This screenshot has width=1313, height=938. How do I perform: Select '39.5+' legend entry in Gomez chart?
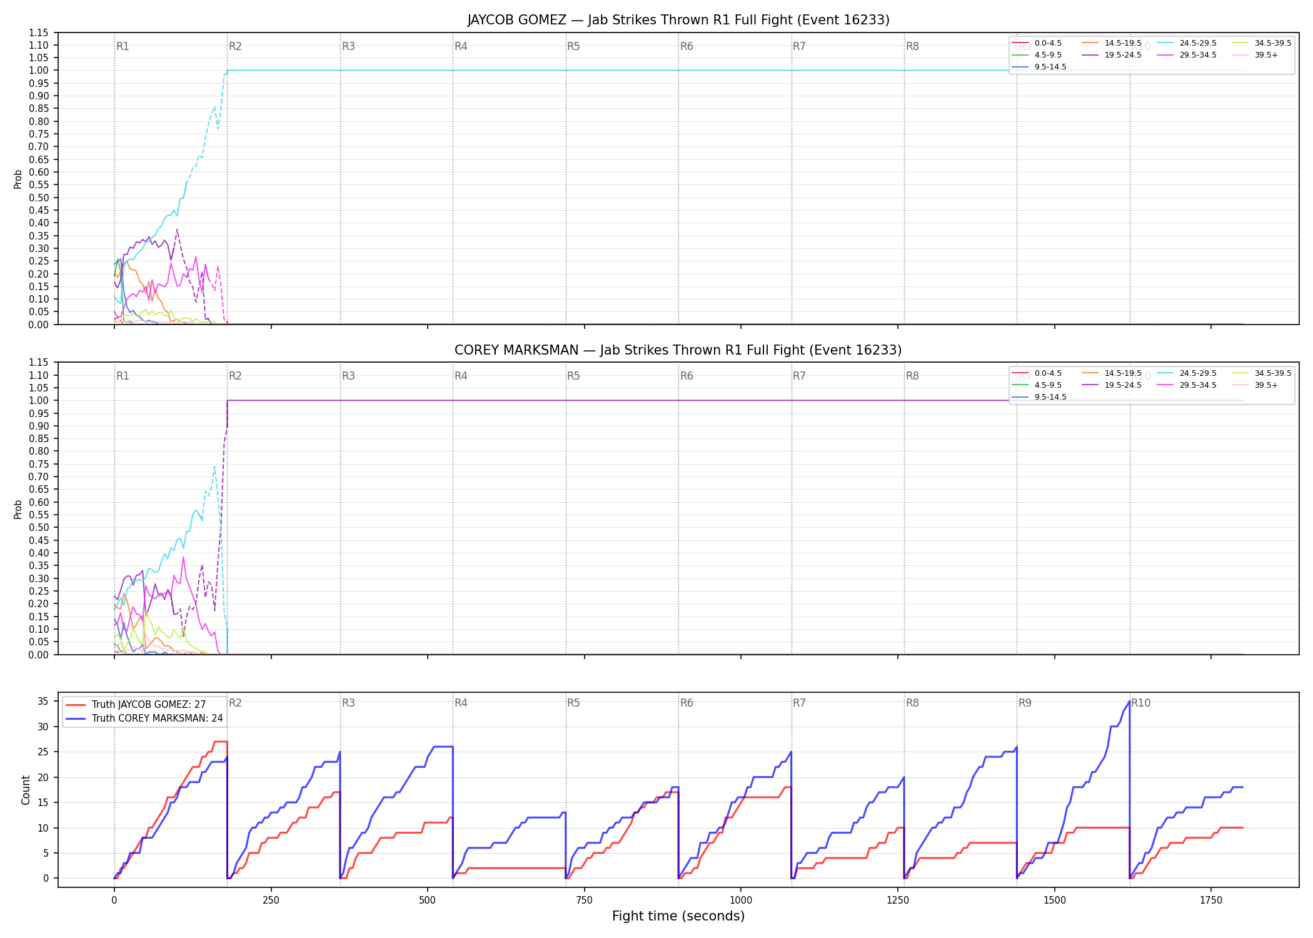(1255, 55)
